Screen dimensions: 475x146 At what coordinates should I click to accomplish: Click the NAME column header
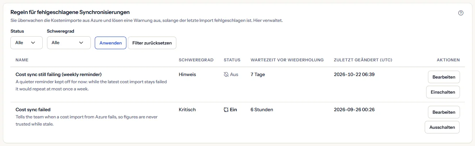point(22,60)
